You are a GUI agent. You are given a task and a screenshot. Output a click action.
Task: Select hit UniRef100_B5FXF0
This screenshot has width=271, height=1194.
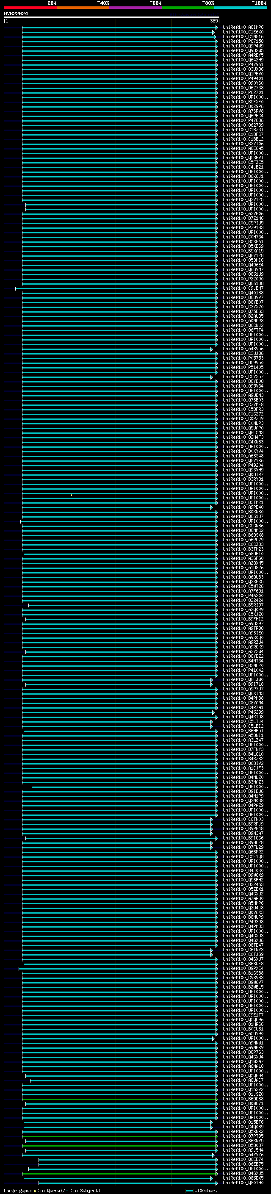tap(243, 102)
